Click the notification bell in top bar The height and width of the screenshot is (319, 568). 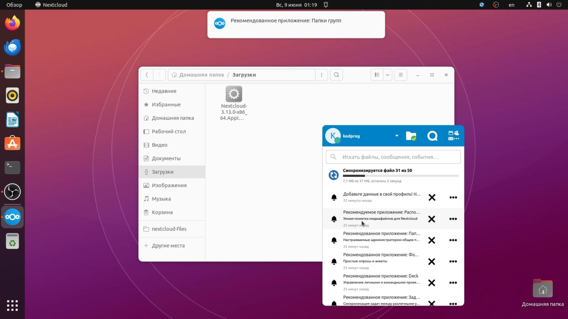click(x=326, y=5)
